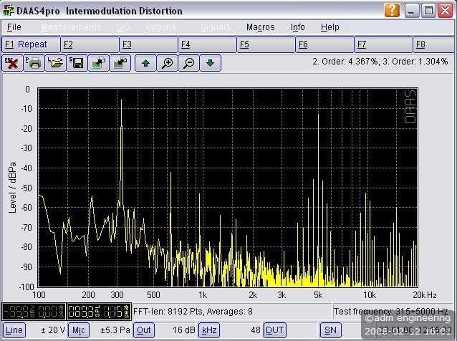Shift the curve up with the up arrow
The image size is (457, 341).
click(x=145, y=63)
